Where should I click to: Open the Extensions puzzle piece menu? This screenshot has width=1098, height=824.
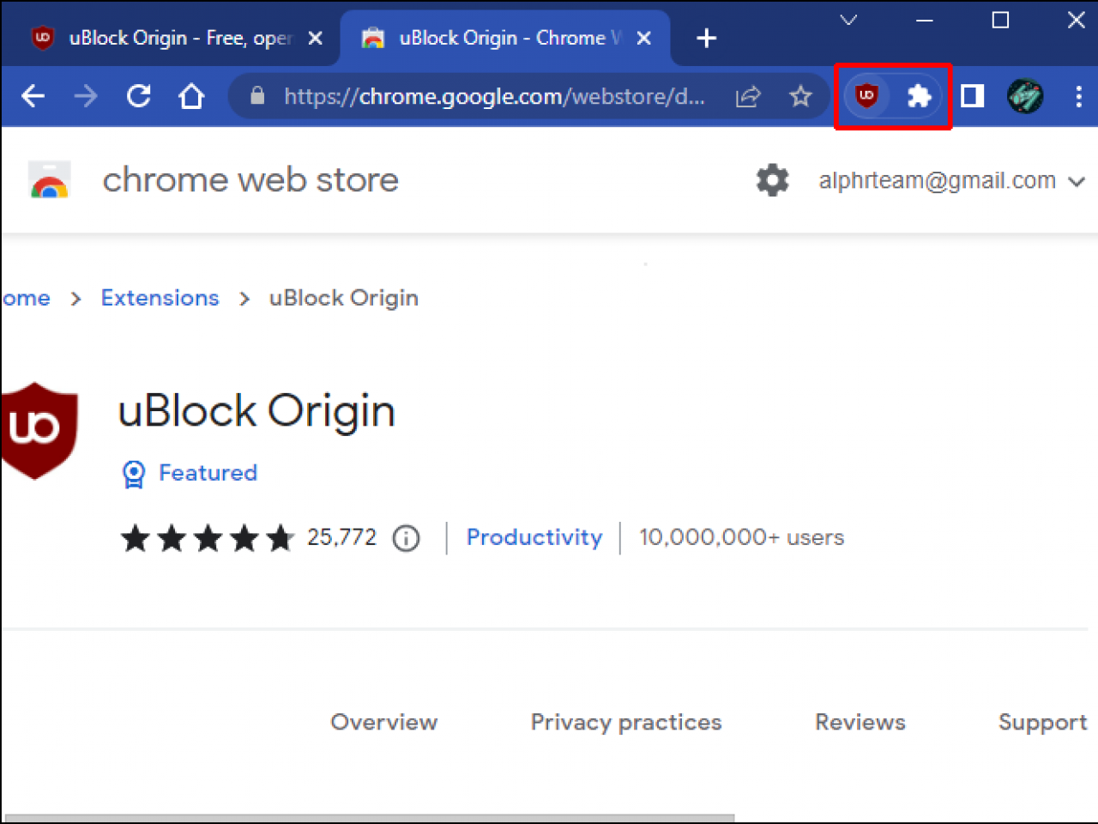pos(919,96)
